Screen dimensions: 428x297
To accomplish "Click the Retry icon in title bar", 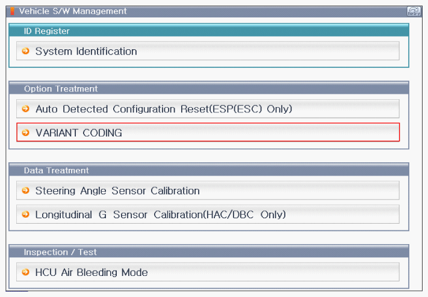I will point(414,11).
